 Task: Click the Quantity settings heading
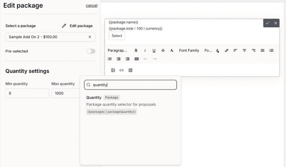tap(27, 71)
